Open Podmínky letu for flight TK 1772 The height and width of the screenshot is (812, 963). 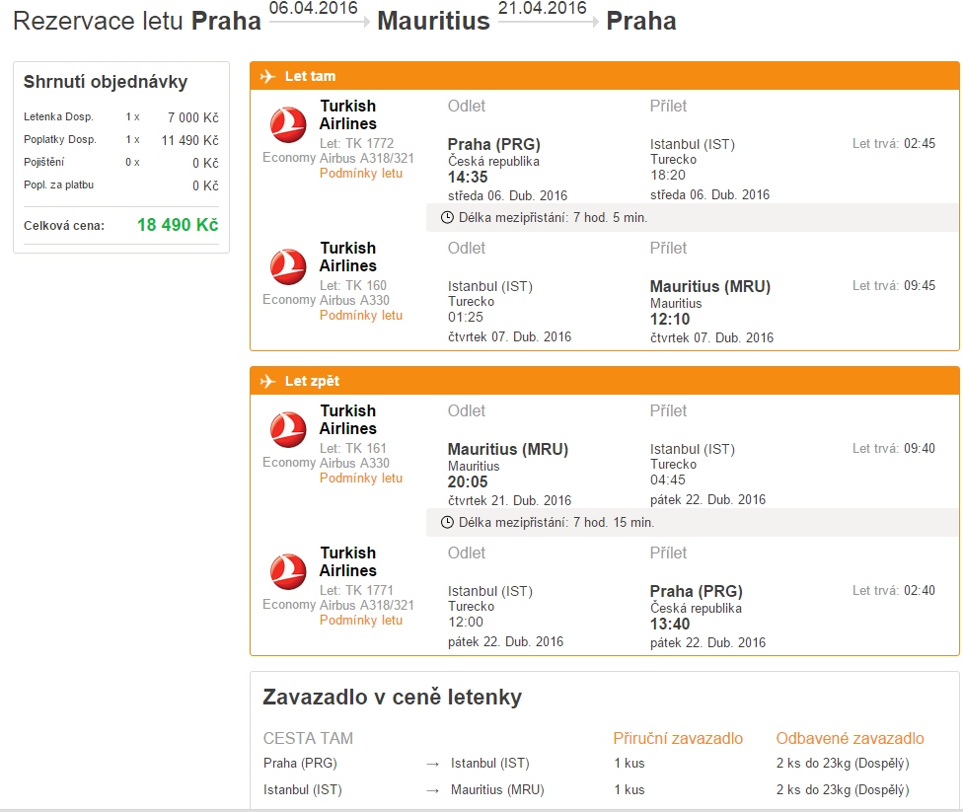361,174
